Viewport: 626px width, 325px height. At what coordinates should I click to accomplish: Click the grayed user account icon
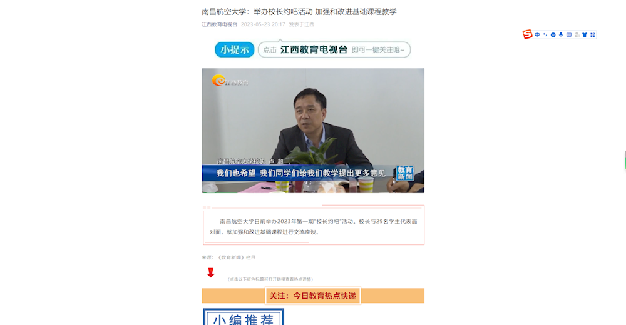point(577,35)
